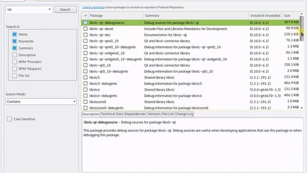The height and width of the screenshot is (173, 307).
Task: Enable the RPM "Requires" checkbox
Action: pyautogui.click(x=14, y=68)
